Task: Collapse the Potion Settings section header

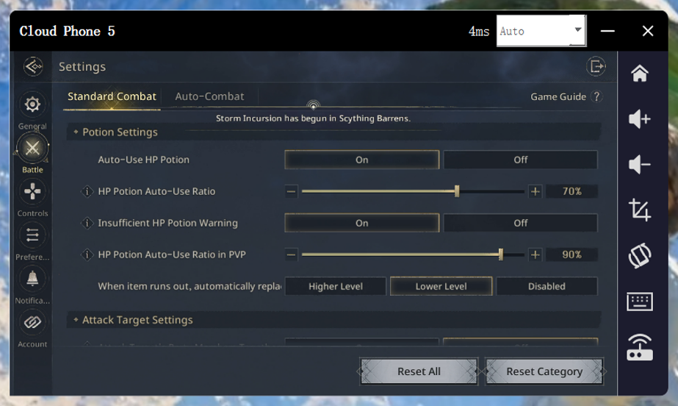Action: [x=333, y=132]
